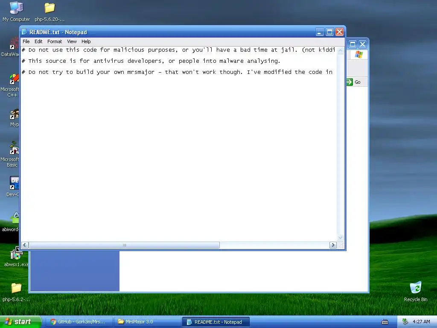Click the Notepad icon in title bar
This screenshot has height=328, width=437.
coord(24,32)
